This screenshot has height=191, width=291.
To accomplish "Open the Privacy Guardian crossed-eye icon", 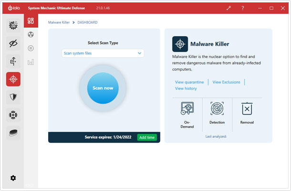I will (13, 43).
